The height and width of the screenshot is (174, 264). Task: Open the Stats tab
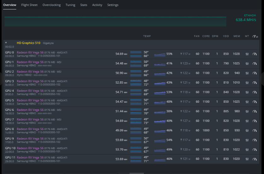(84, 5)
